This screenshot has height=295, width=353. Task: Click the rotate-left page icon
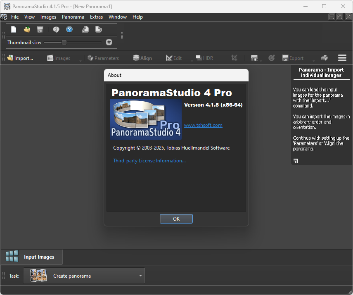click(x=99, y=29)
